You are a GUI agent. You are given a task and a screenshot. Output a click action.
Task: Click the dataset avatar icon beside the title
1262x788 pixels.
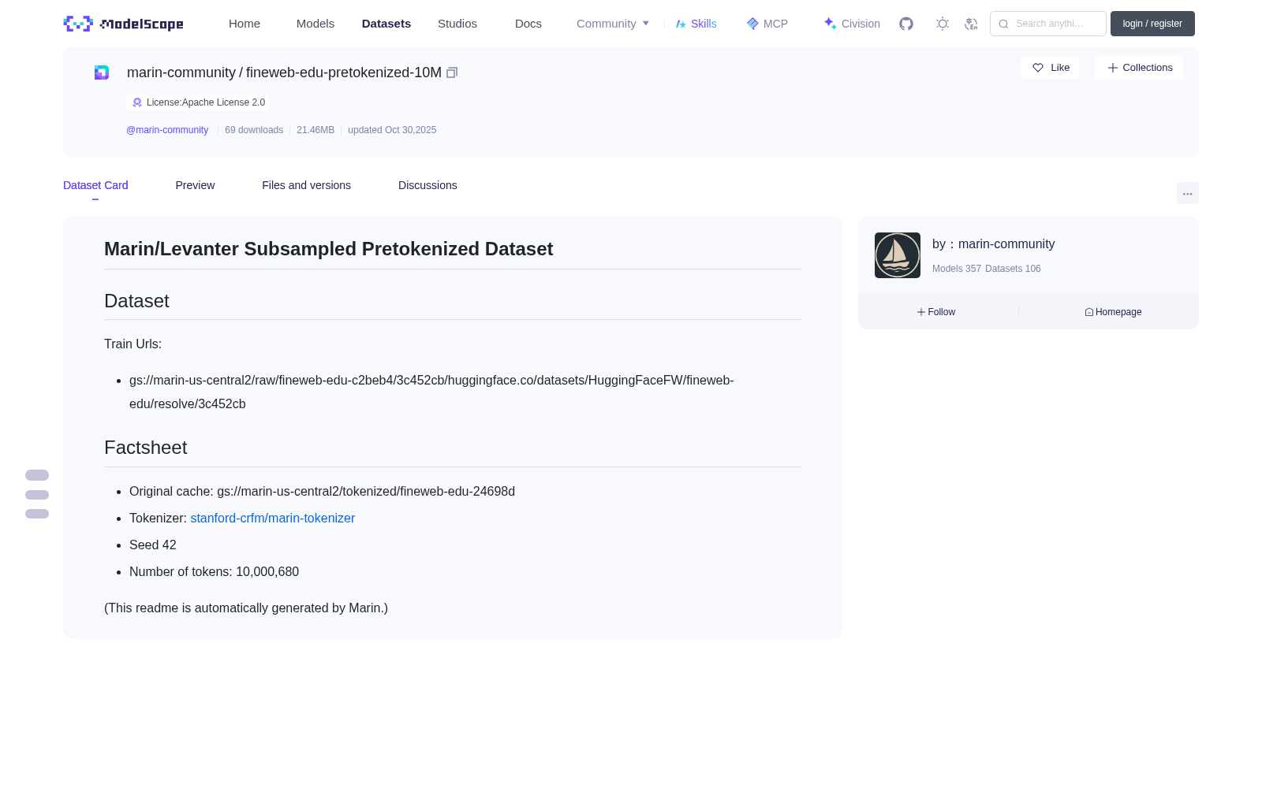[x=102, y=72]
